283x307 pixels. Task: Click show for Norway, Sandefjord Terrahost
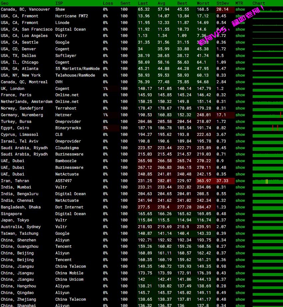pyautogui.click(x=240, y=108)
